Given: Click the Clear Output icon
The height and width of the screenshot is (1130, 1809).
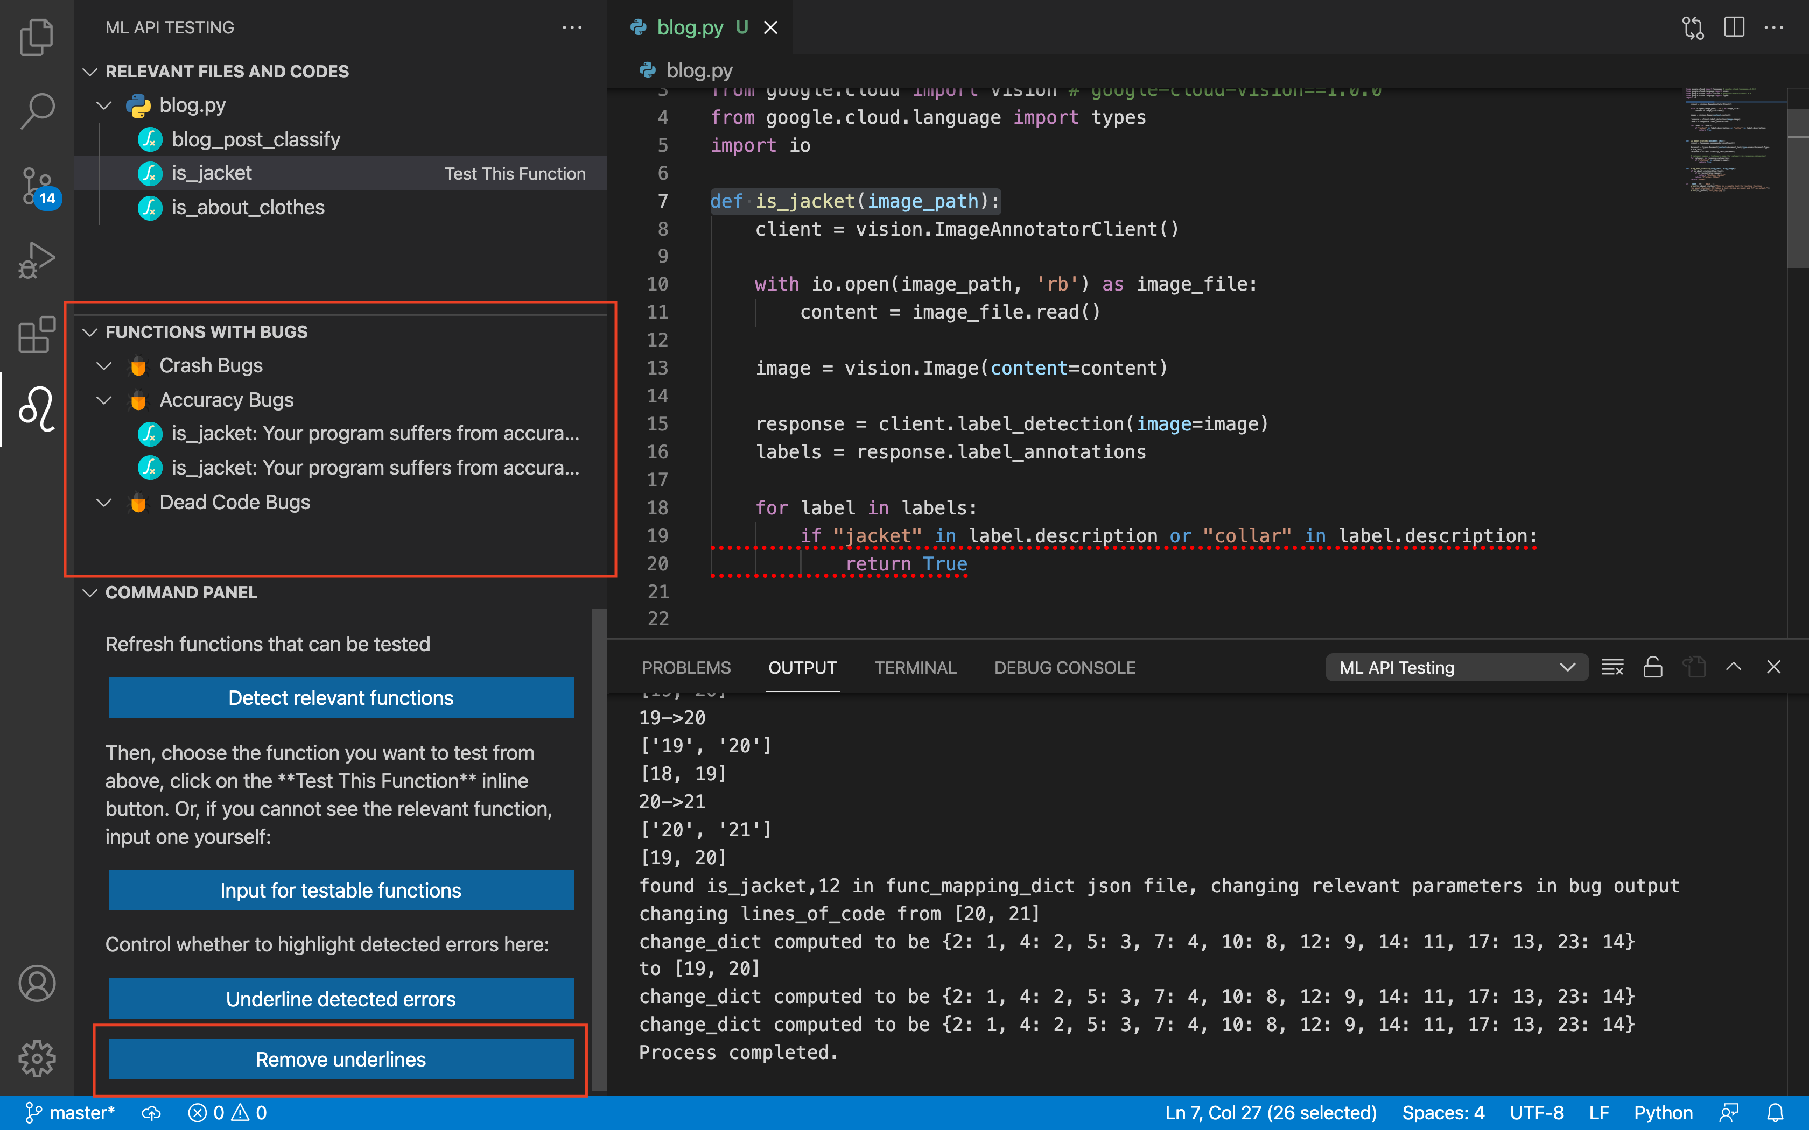Looking at the screenshot, I should [x=1612, y=667].
